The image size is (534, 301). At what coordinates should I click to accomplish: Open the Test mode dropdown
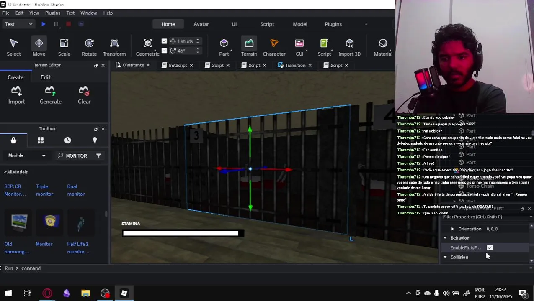[18, 24]
